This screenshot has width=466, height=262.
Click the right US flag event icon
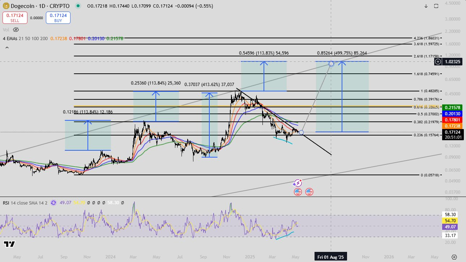(x=309, y=192)
